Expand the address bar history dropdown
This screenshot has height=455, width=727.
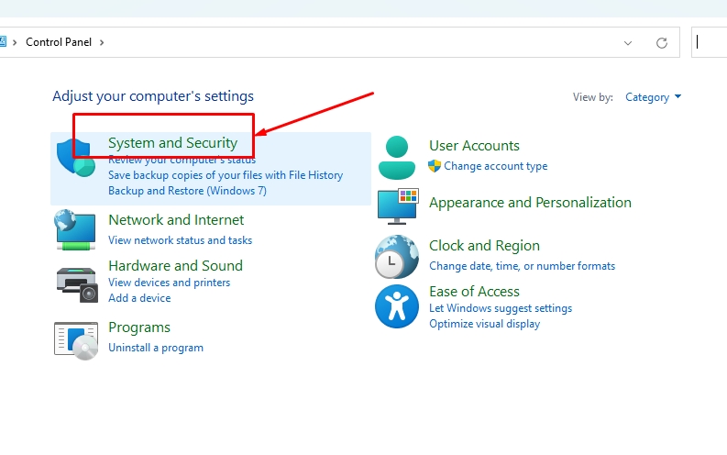pyautogui.click(x=628, y=43)
